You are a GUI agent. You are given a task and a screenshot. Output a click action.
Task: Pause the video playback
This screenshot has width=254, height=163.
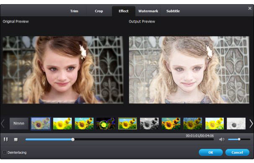tap(6, 140)
